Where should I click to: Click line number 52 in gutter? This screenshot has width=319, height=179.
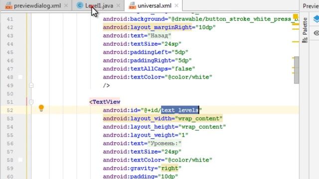point(10,110)
